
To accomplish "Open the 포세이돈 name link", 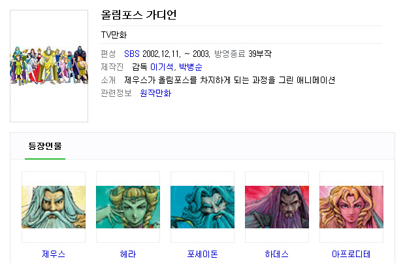I will tap(202, 254).
